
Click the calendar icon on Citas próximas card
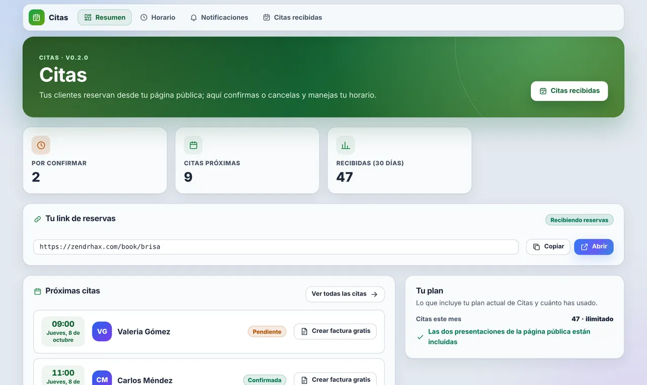193,145
